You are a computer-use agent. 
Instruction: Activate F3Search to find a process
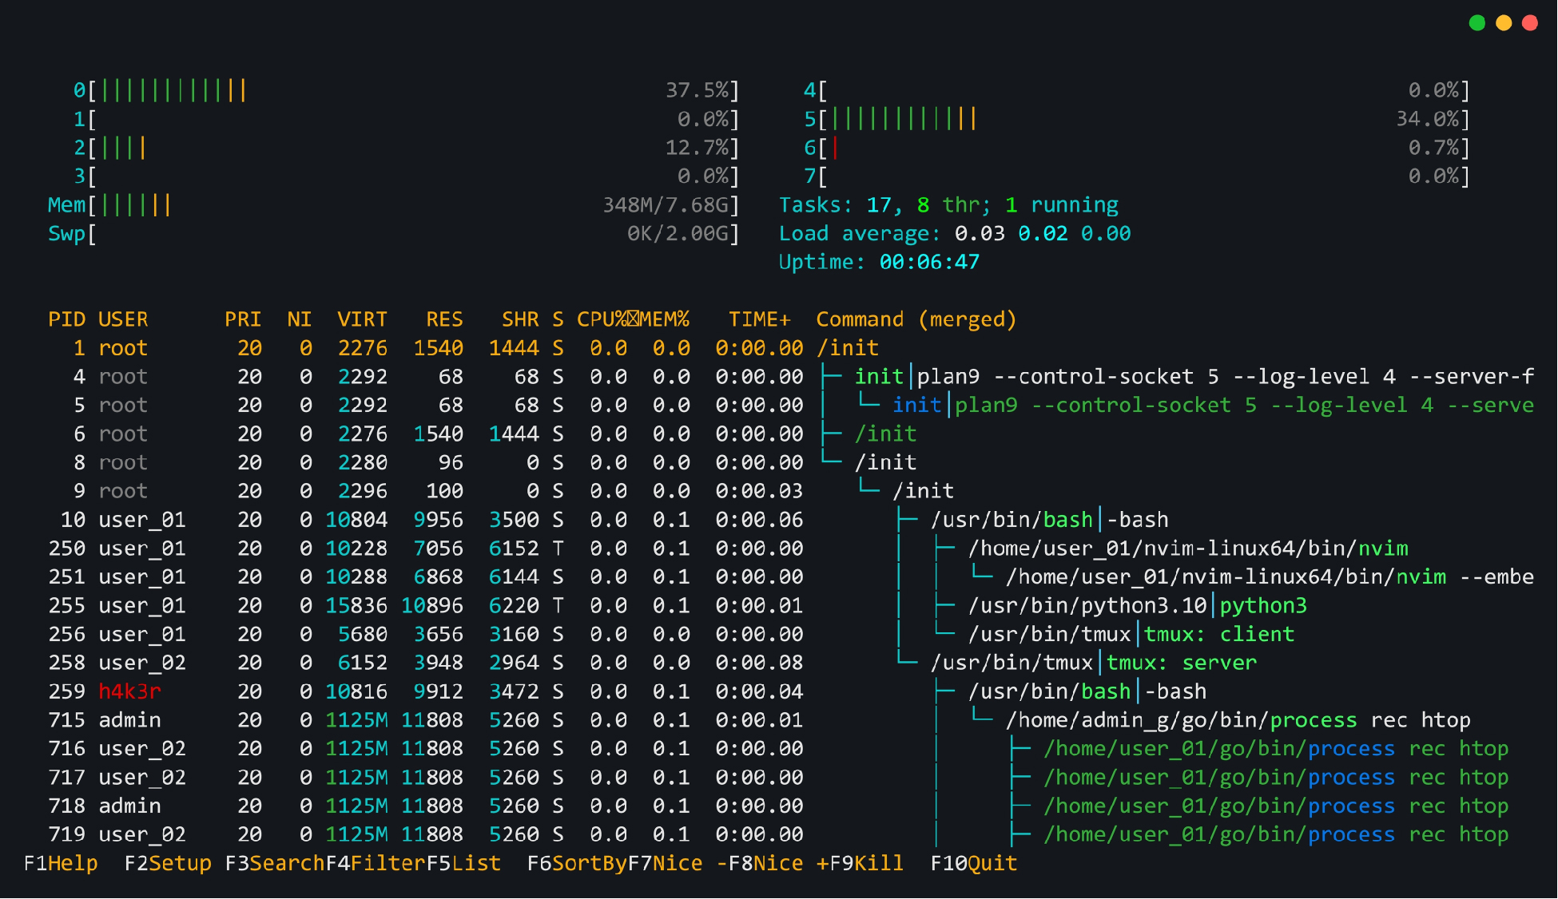274,863
